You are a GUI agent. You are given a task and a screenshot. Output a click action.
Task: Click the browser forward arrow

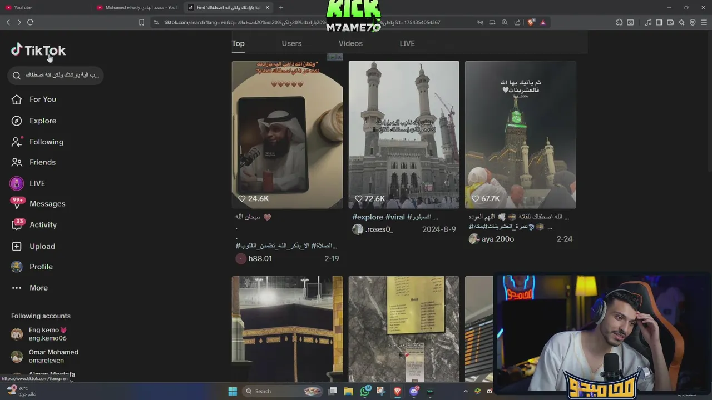(x=19, y=22)
